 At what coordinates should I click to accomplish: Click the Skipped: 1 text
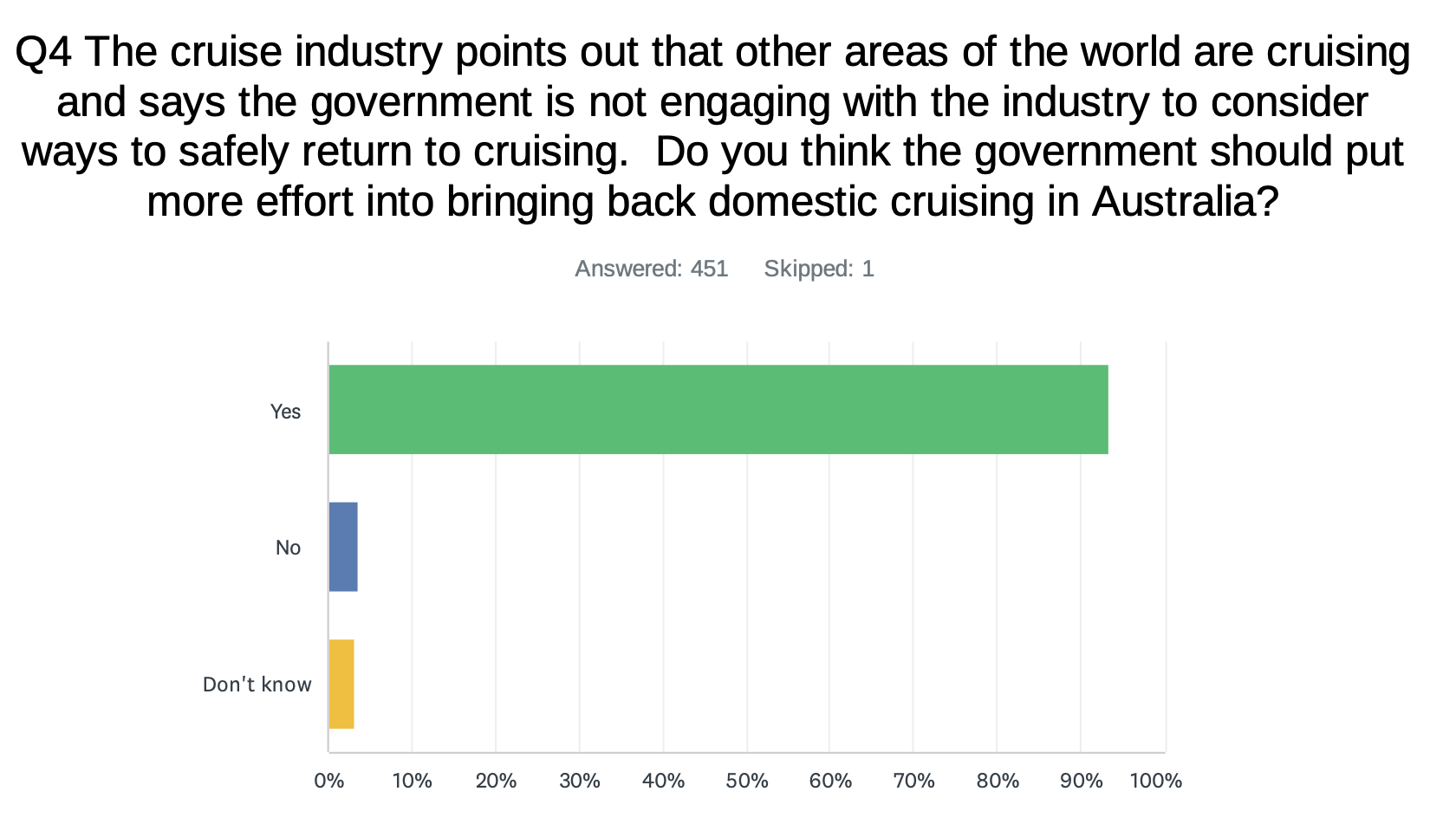(819, 269)
